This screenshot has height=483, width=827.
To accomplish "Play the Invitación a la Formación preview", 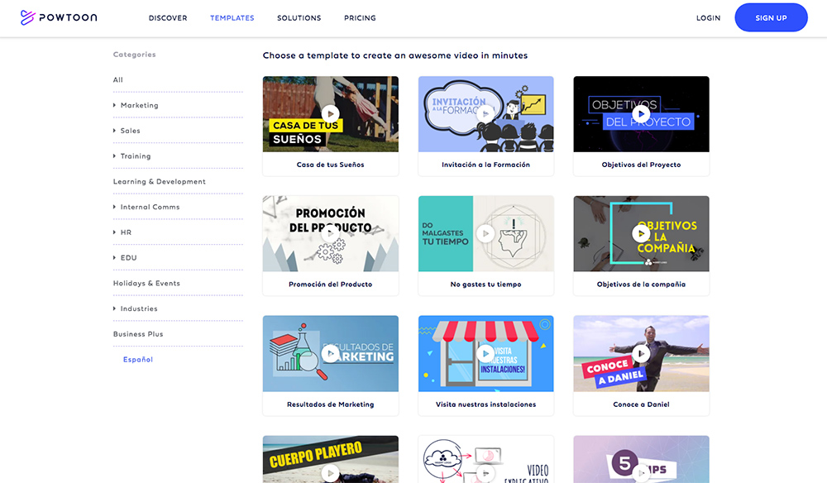I will pos(485,114).
